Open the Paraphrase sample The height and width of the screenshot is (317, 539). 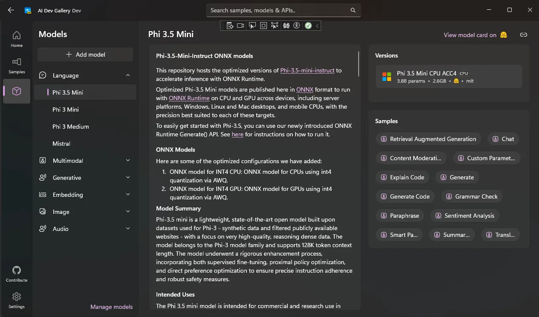click(400, 216)
